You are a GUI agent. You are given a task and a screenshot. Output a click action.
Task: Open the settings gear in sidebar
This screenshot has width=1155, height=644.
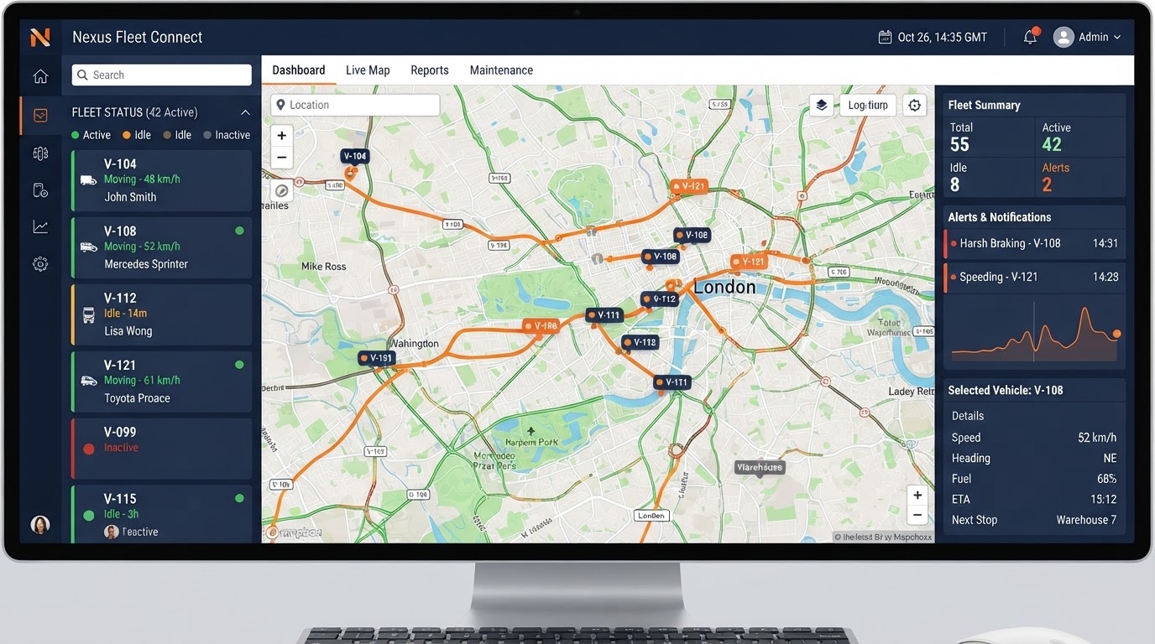(x=40, y=263)
